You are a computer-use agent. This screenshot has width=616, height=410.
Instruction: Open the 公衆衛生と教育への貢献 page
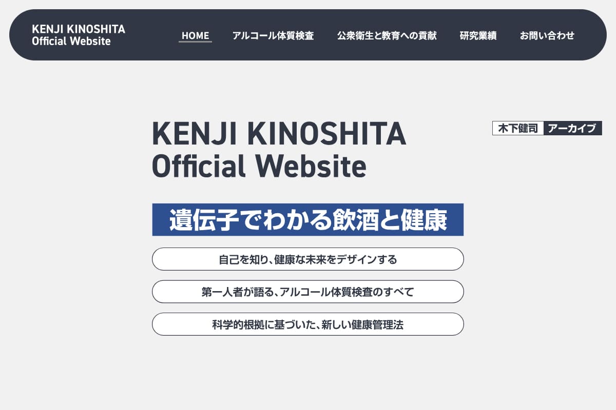[x=387, y=36]
